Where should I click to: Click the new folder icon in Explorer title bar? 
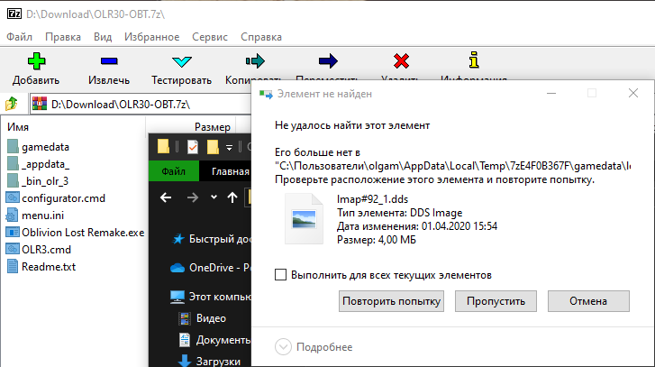tap(213, 147)
